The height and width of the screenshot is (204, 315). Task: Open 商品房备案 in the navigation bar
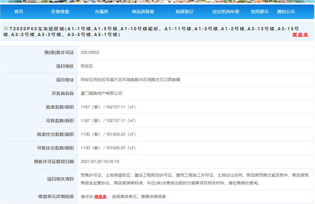pyautogui.click(x=143, y=12)
